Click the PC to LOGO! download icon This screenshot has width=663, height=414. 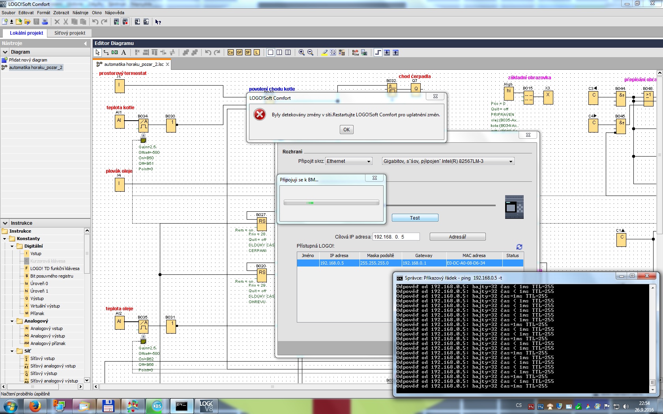pos(137,22)
